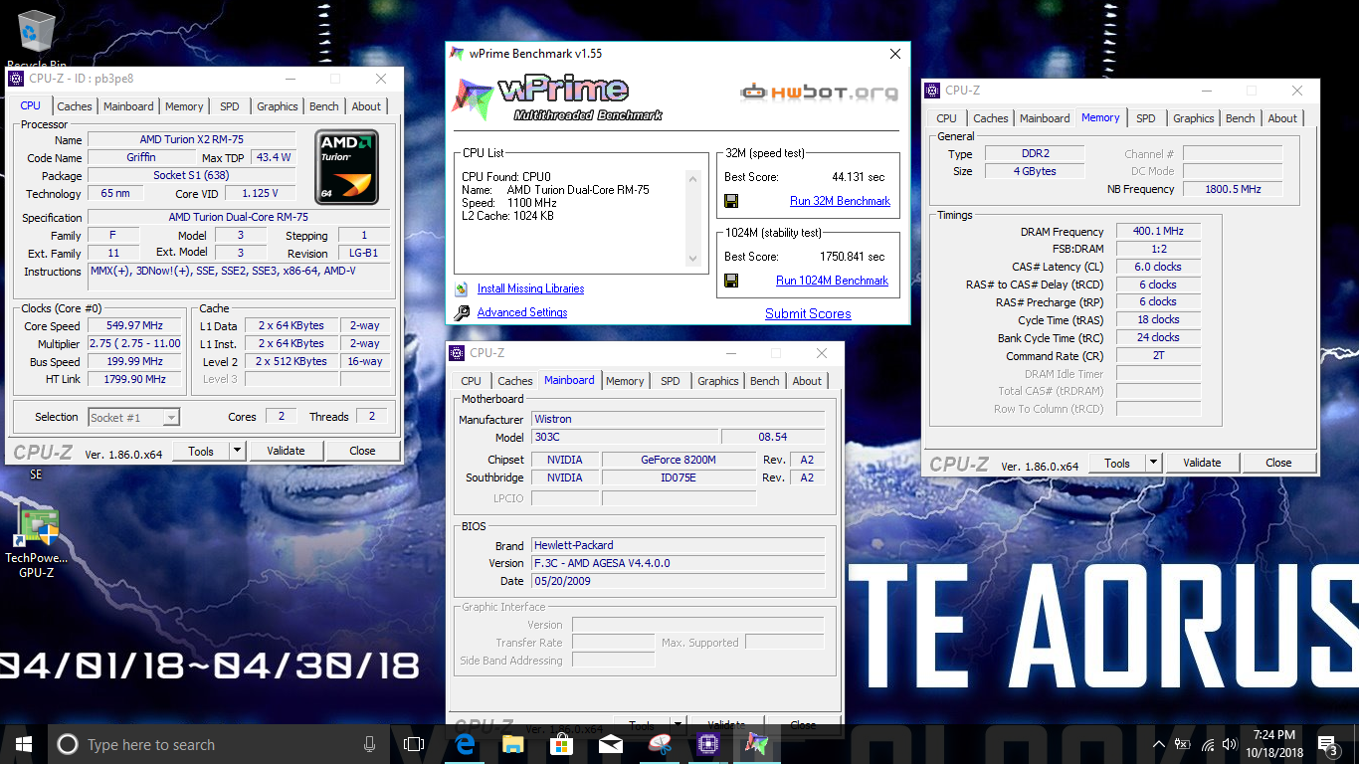Show hidden system tray icons
The height and width of the screenshot is (764, 1359).
(1159, 744)
